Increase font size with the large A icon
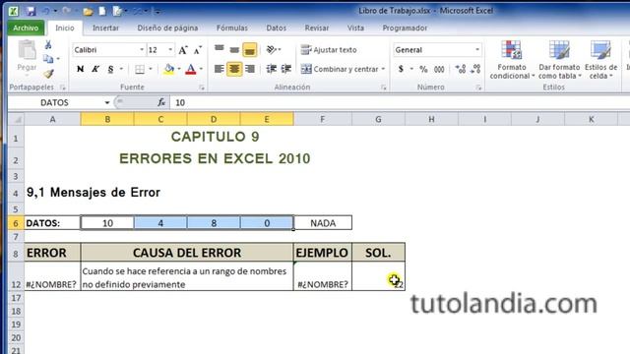 (x=183, y=50)
